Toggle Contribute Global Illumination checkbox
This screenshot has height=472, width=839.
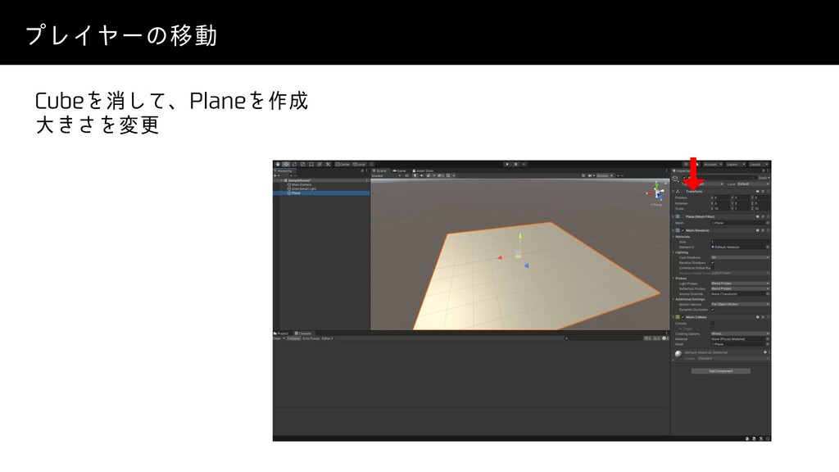[713, 268]
